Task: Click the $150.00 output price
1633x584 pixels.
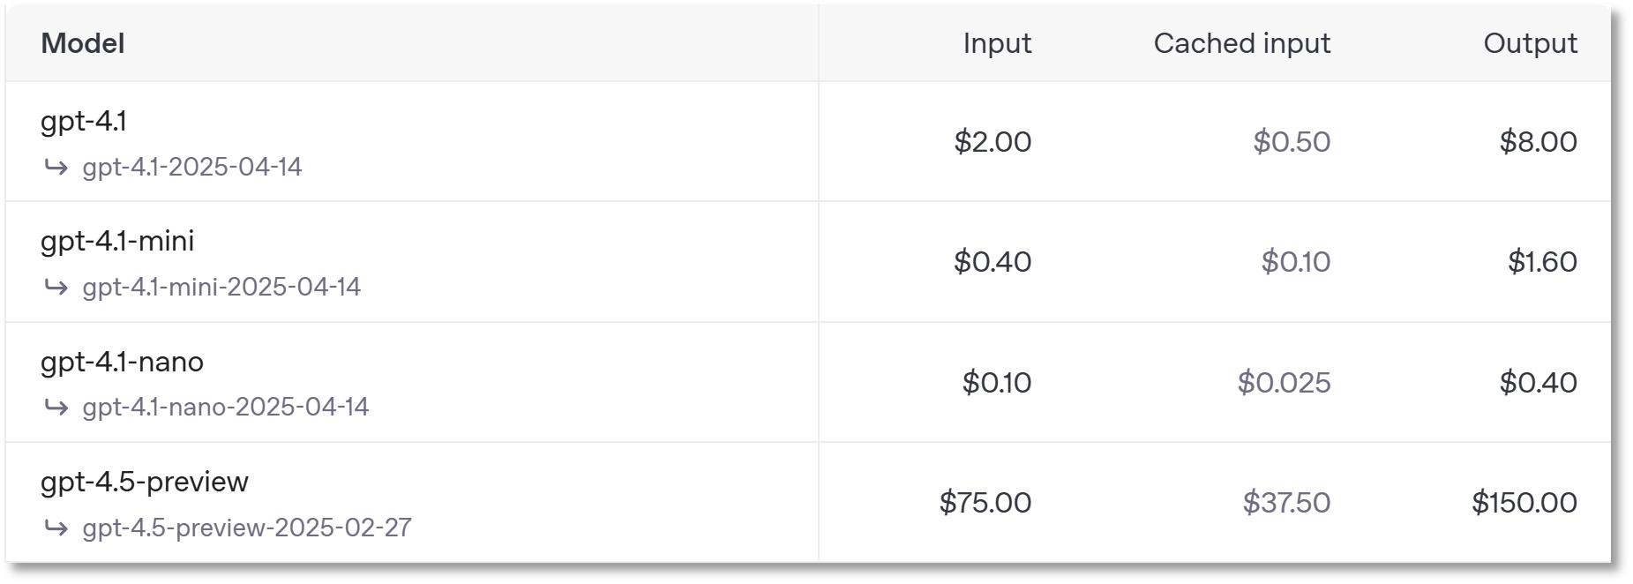Action: [x=1524, y=503]
